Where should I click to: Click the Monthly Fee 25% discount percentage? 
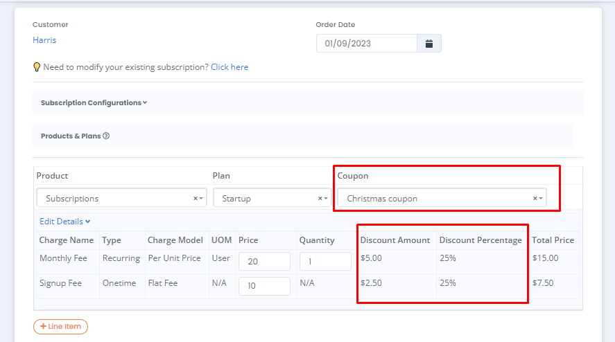click(447, 258)
